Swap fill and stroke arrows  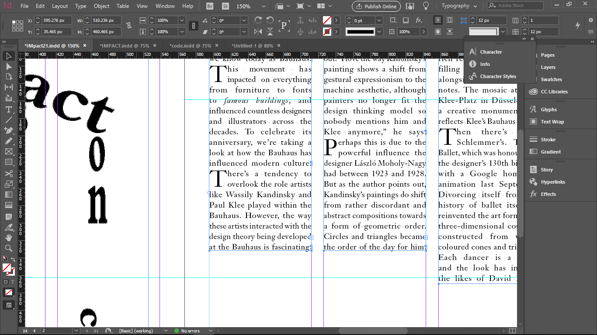(x=13, y=260)
